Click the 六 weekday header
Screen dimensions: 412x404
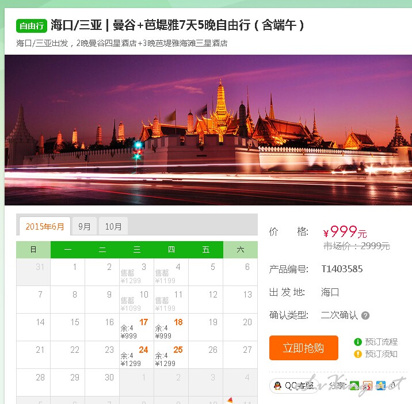point(241,249)
